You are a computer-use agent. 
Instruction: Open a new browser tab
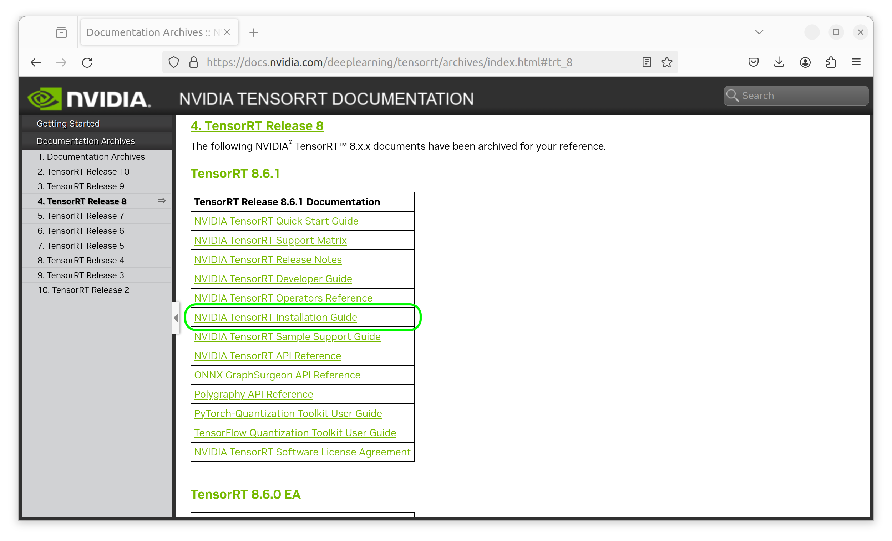254,32
